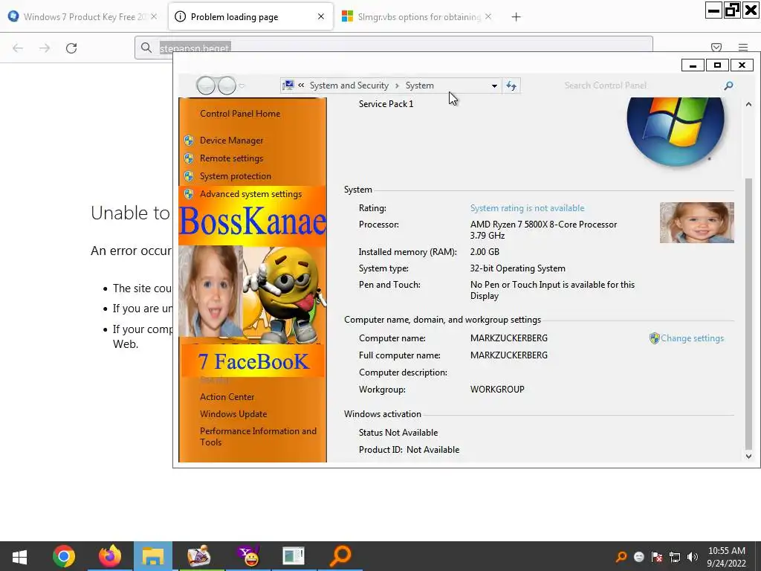
Task: Go to Control Panel Home
Action: (x=240, y=114)
